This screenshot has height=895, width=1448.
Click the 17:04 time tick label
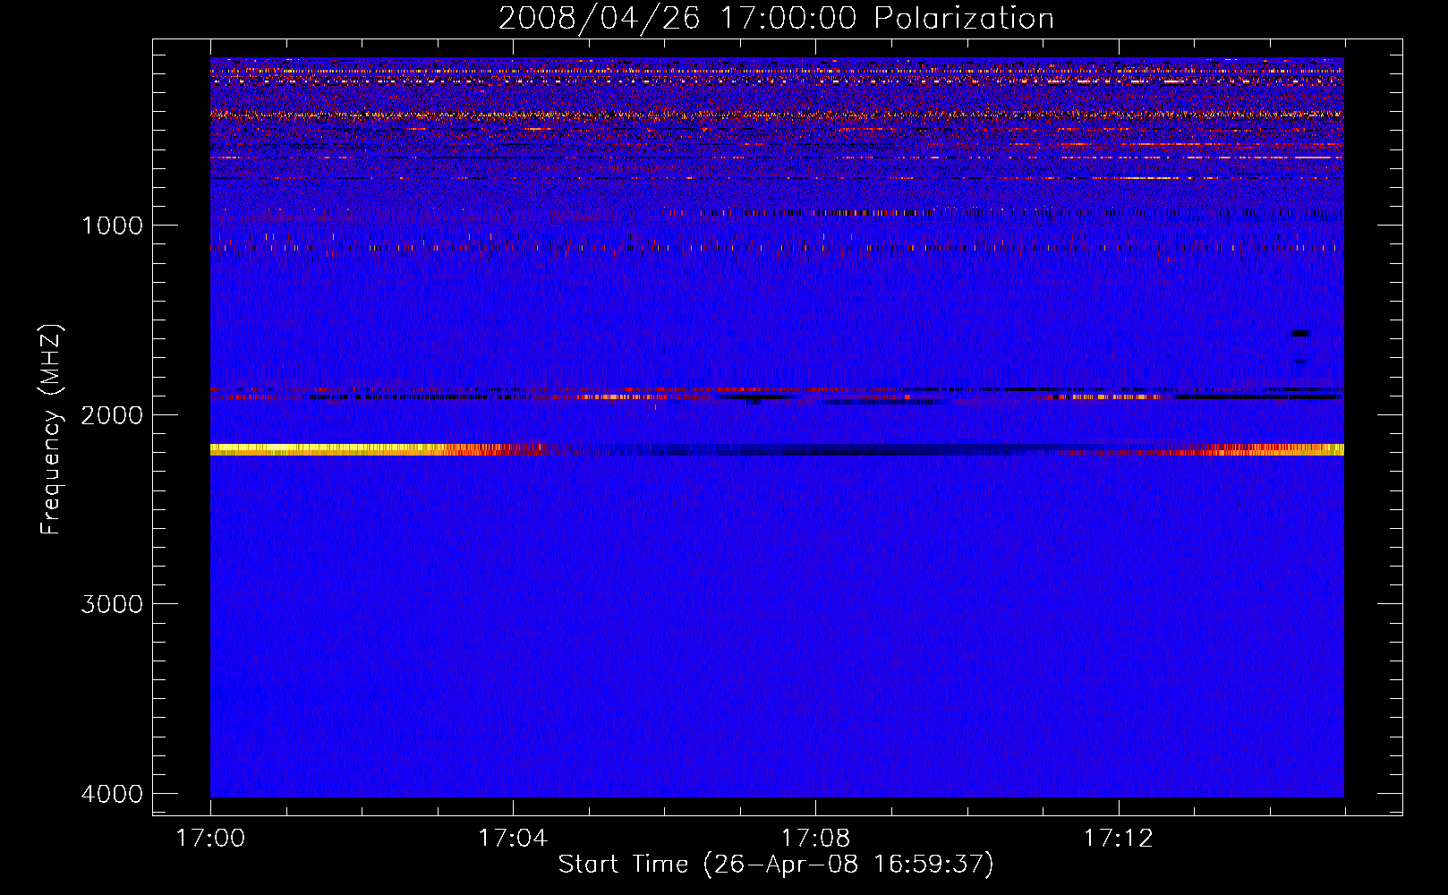point(513,839)
